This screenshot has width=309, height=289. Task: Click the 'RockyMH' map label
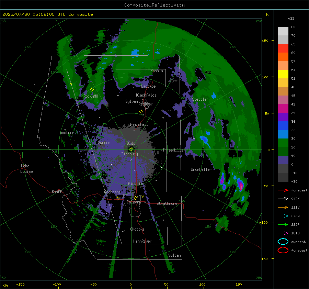pyautogui.click(x=91, y=96)
